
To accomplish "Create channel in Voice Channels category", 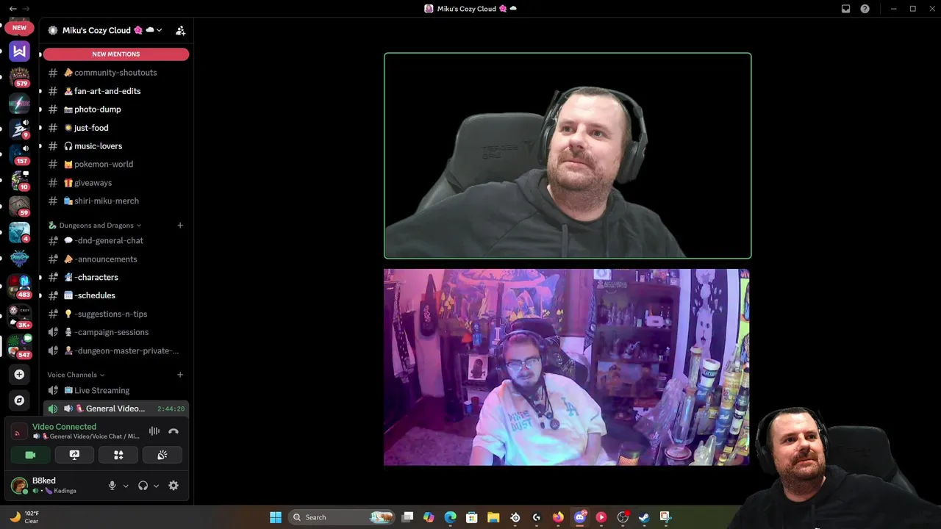I will pyautogui.click(x=180, y=375).
